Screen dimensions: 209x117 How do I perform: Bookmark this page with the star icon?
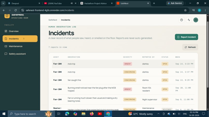click(185, 10)
